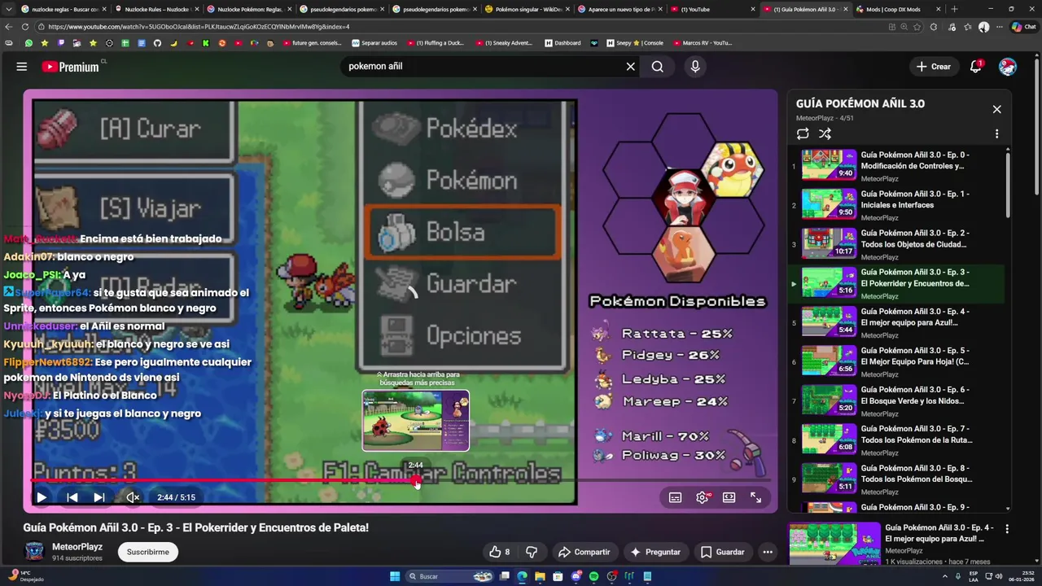Viewport: 1042px width, 586px height.
Task: Go to the previous playlist video
Action: click(x=72, y=497)
